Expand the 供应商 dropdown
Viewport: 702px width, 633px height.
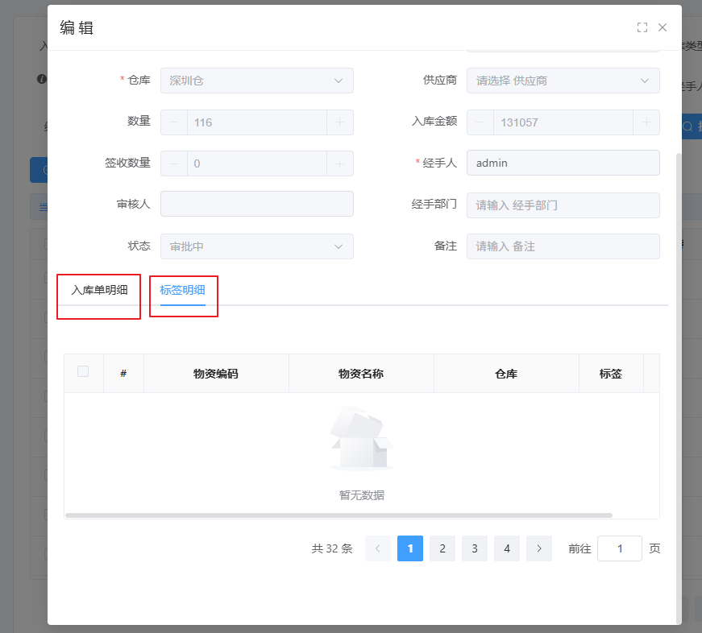point(563,81)
